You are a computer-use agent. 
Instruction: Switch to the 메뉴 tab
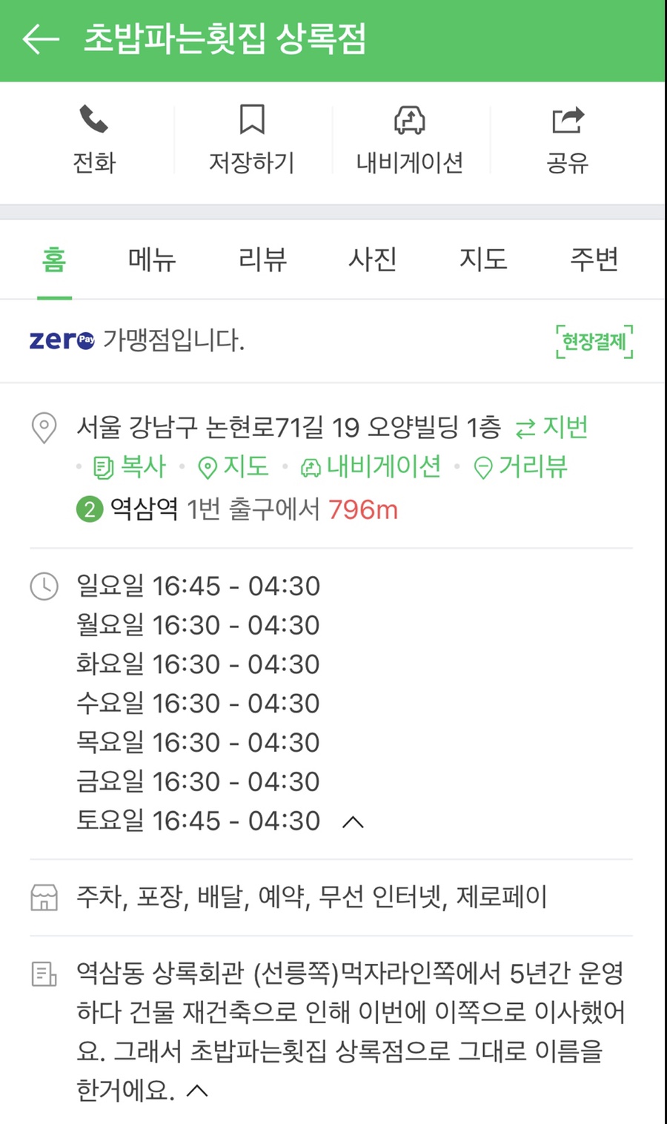[152, 259]
